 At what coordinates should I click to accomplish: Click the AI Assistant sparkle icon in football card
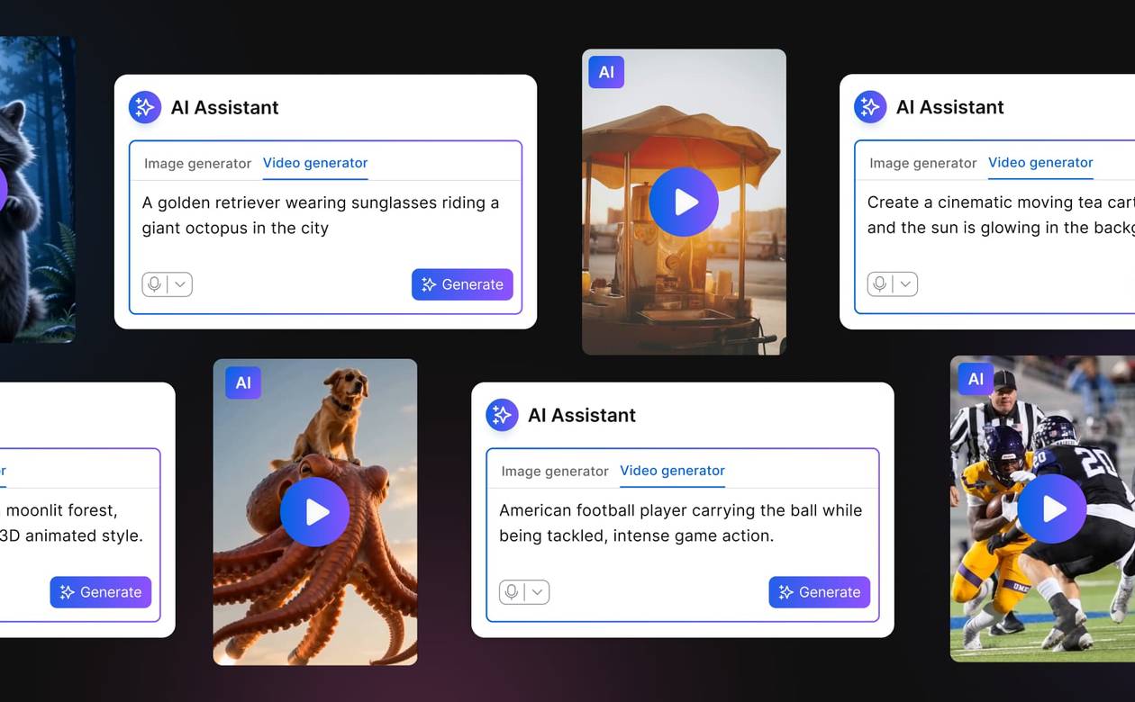coord(502,415)
